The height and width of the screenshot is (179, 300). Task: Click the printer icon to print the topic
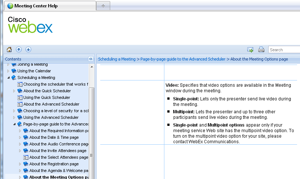(x=261, y=49)
